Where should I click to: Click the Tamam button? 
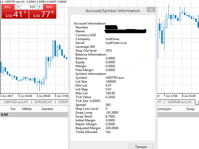(x=141, y=147)
